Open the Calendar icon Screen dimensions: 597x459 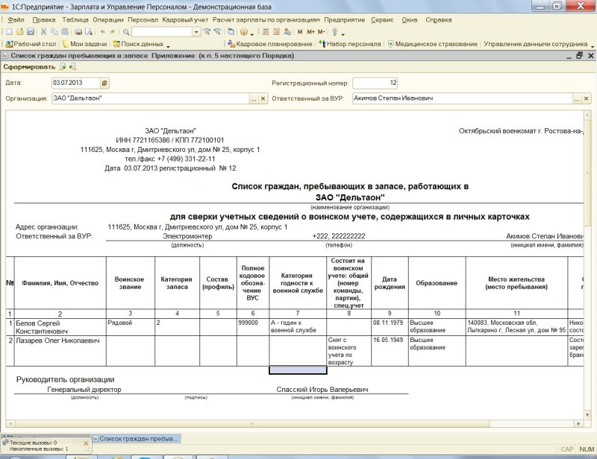point(276,32)
